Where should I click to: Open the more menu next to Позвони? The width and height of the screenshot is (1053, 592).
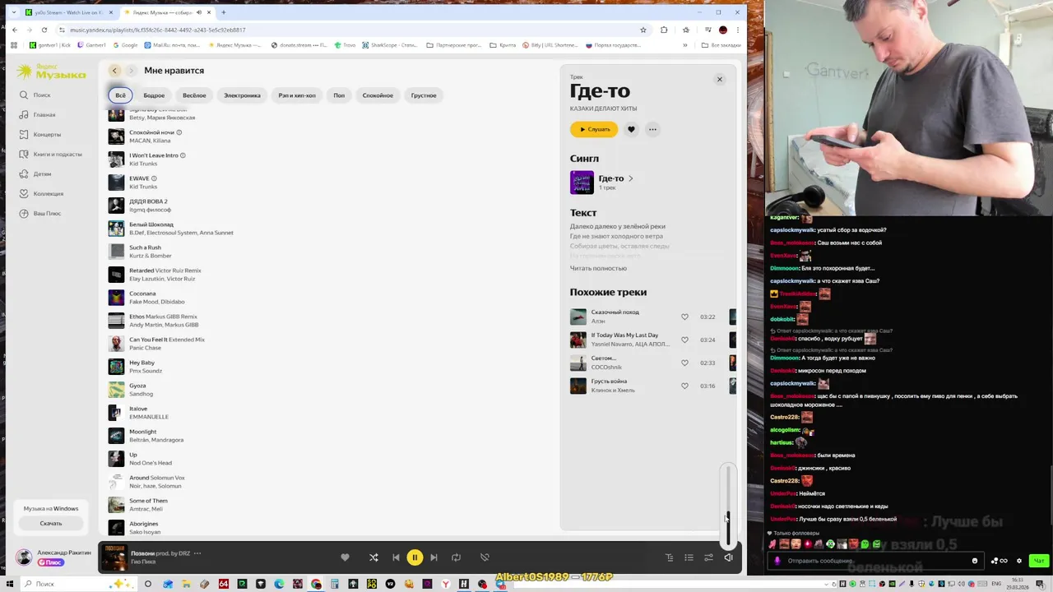197,553
